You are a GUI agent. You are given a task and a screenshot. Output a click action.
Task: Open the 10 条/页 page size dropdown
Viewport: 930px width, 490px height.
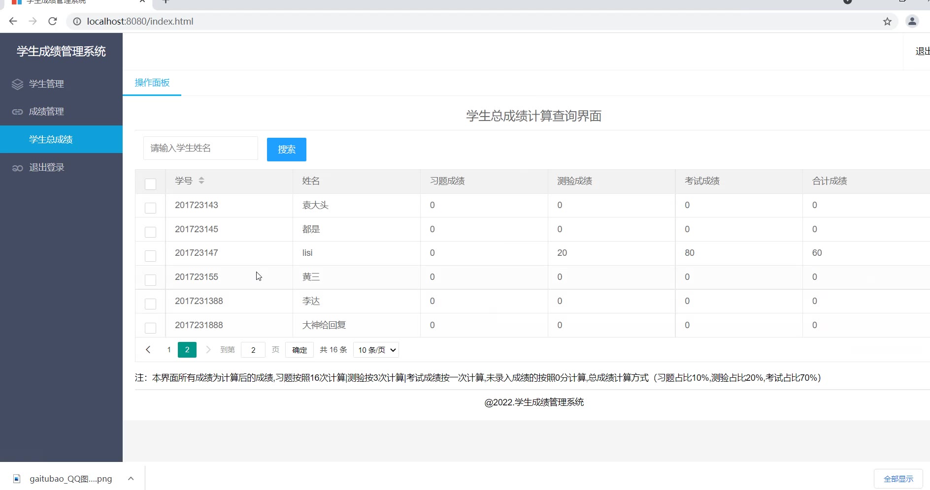pyautogui.click(x=376, y=350)
